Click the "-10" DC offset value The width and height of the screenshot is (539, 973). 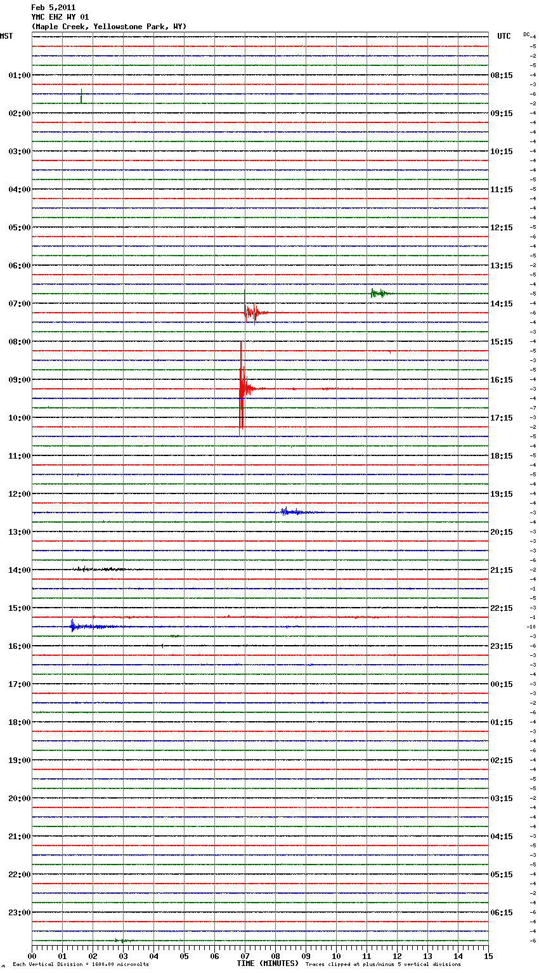(531, 627)
